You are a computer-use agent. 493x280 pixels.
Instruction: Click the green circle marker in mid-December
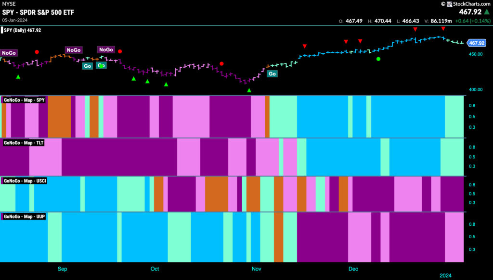pos(378,59)
